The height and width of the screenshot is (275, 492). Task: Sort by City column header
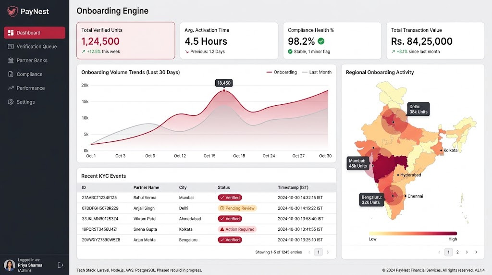click(183, 187)
